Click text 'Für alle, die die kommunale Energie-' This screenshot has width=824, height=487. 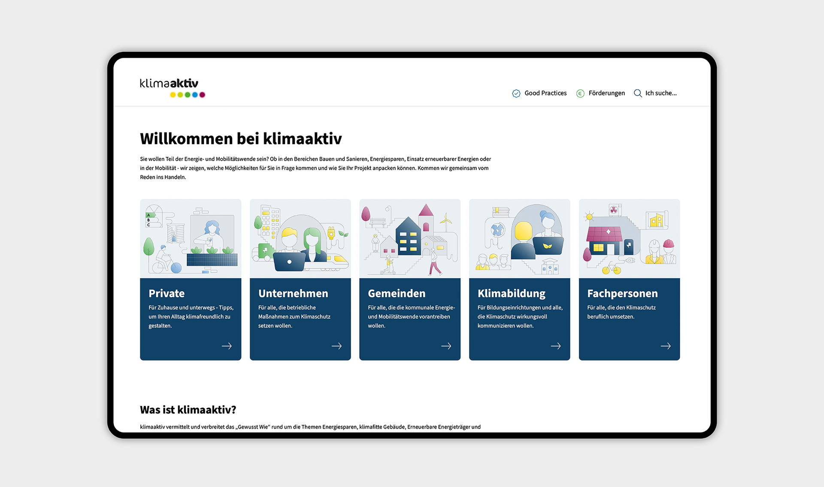point(411,307)
